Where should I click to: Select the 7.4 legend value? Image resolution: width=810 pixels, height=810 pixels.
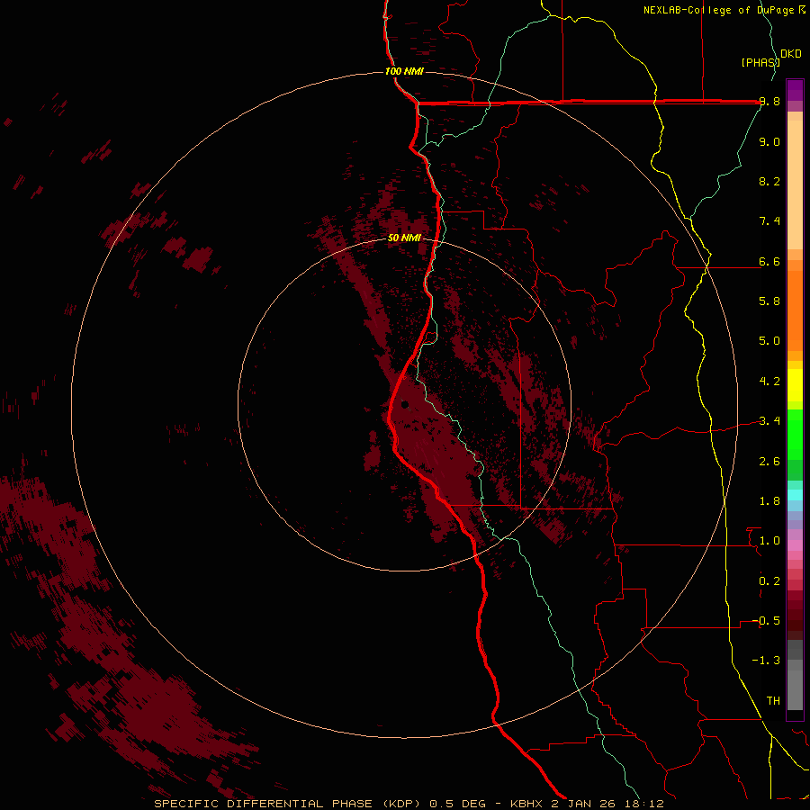769,221
